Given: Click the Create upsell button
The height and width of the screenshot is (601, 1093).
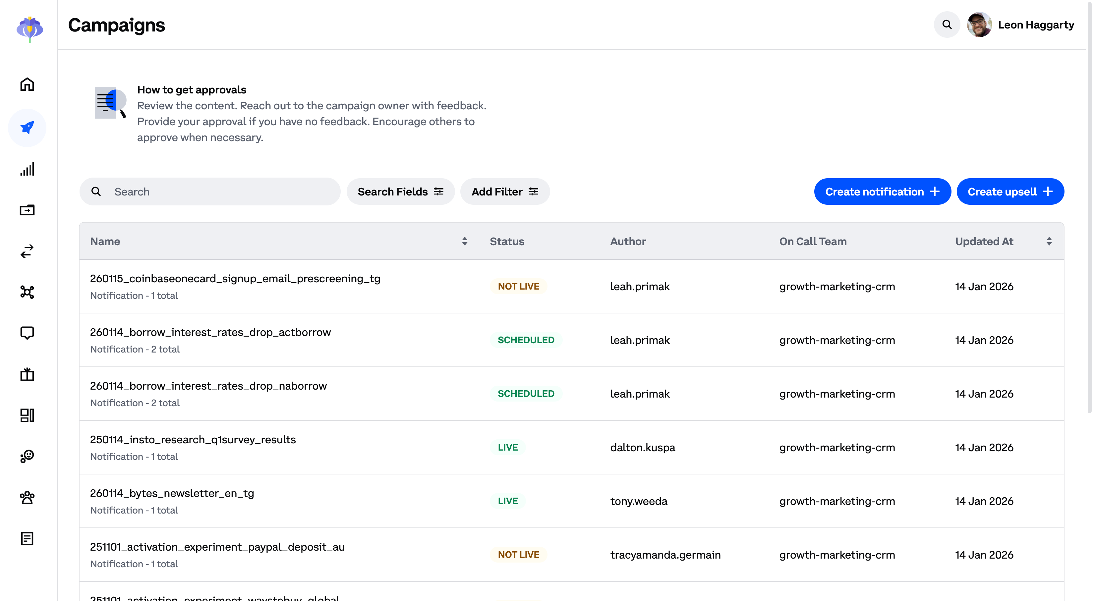Looking at the screenshot, I should click(1010, 192).
